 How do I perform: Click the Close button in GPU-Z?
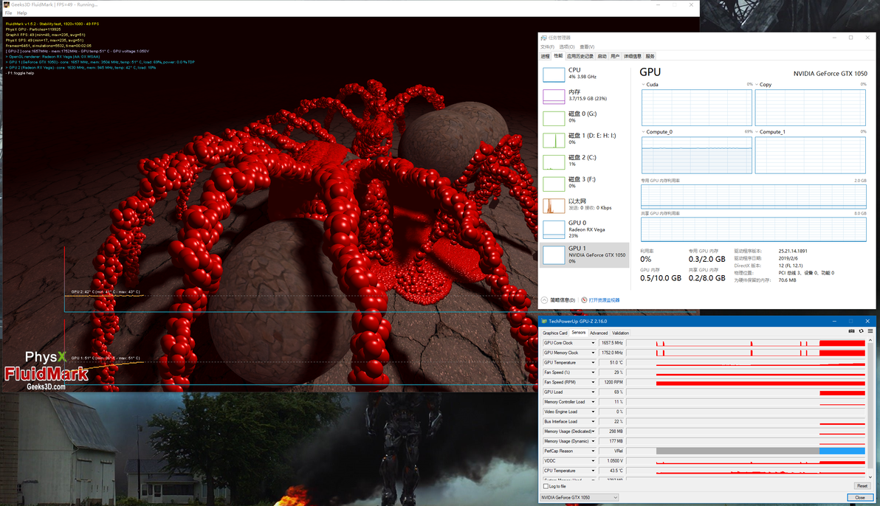(x=859, y=498)
